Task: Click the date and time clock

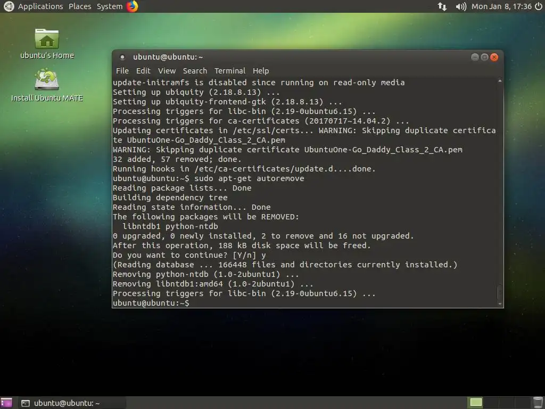Action: 501,6
